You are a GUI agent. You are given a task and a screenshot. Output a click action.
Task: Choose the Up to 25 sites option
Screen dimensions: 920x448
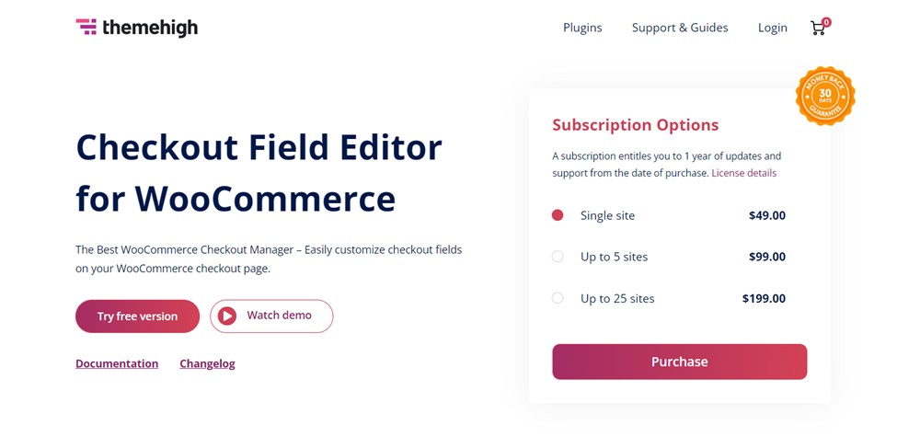pyautogui.click(x=558, y=298)
